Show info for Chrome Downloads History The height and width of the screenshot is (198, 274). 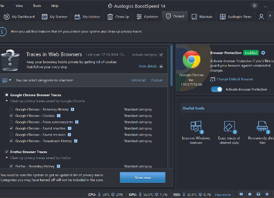[x=76, y=141]
